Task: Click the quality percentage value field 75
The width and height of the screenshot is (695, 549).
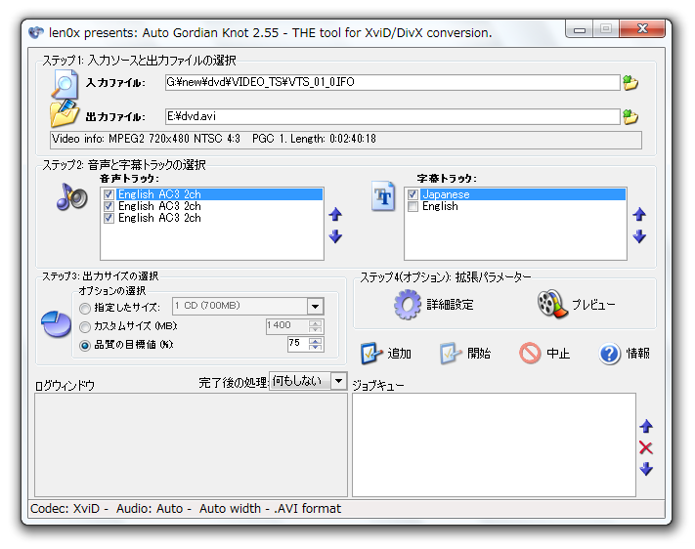Action: [298, 344]
